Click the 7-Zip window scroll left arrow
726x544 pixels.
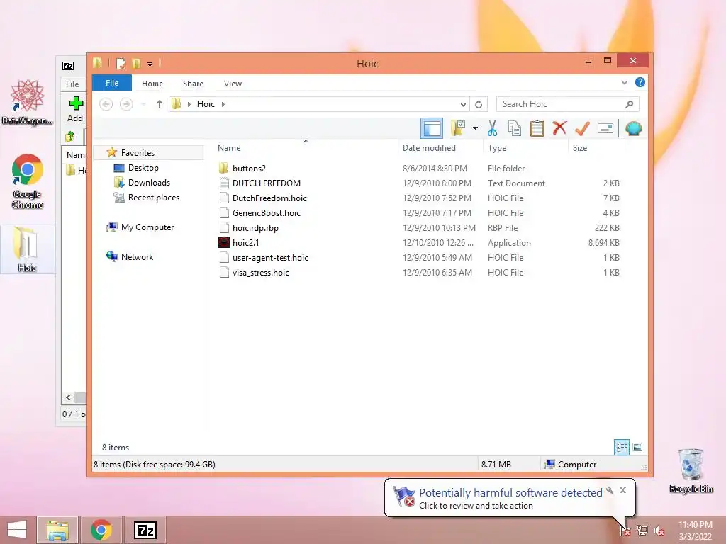[x=68, y=398]
